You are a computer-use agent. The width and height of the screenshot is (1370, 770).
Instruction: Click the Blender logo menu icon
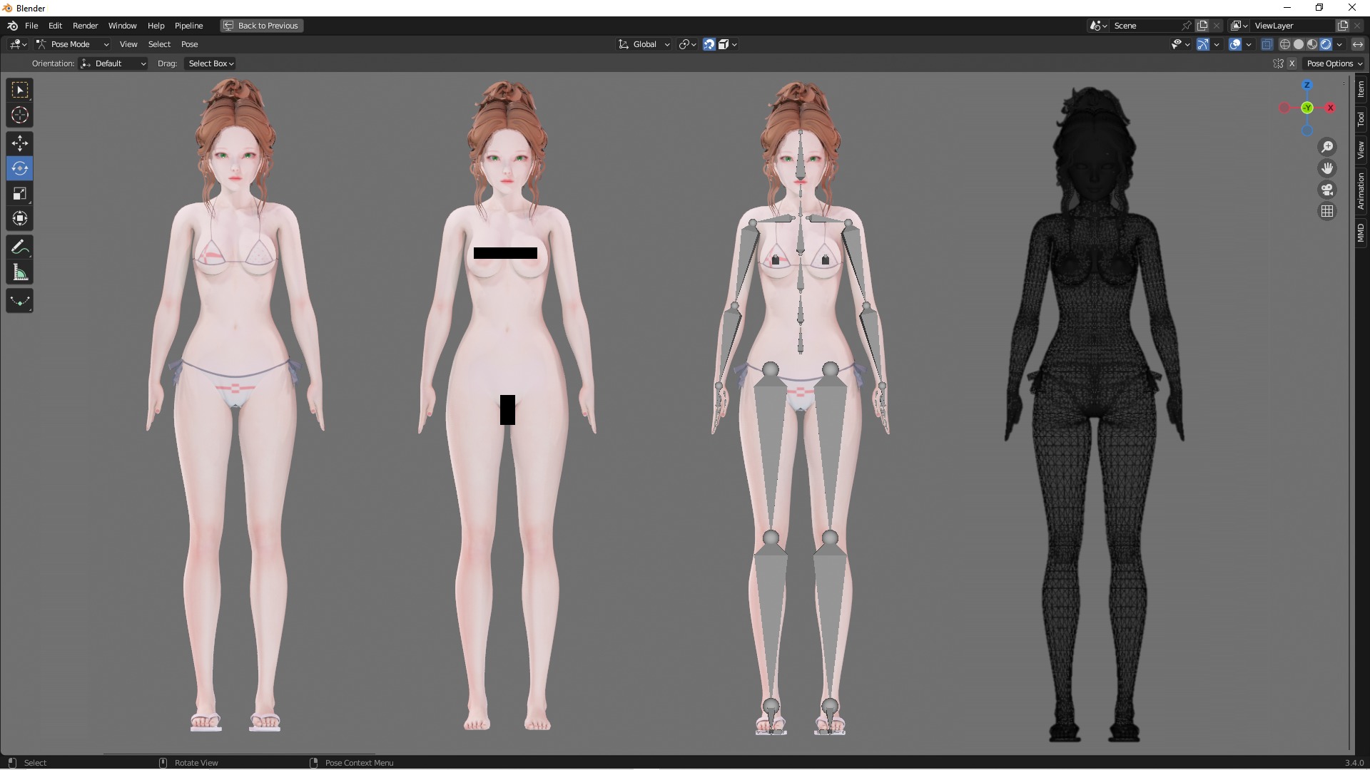click(x=12, y=26)
